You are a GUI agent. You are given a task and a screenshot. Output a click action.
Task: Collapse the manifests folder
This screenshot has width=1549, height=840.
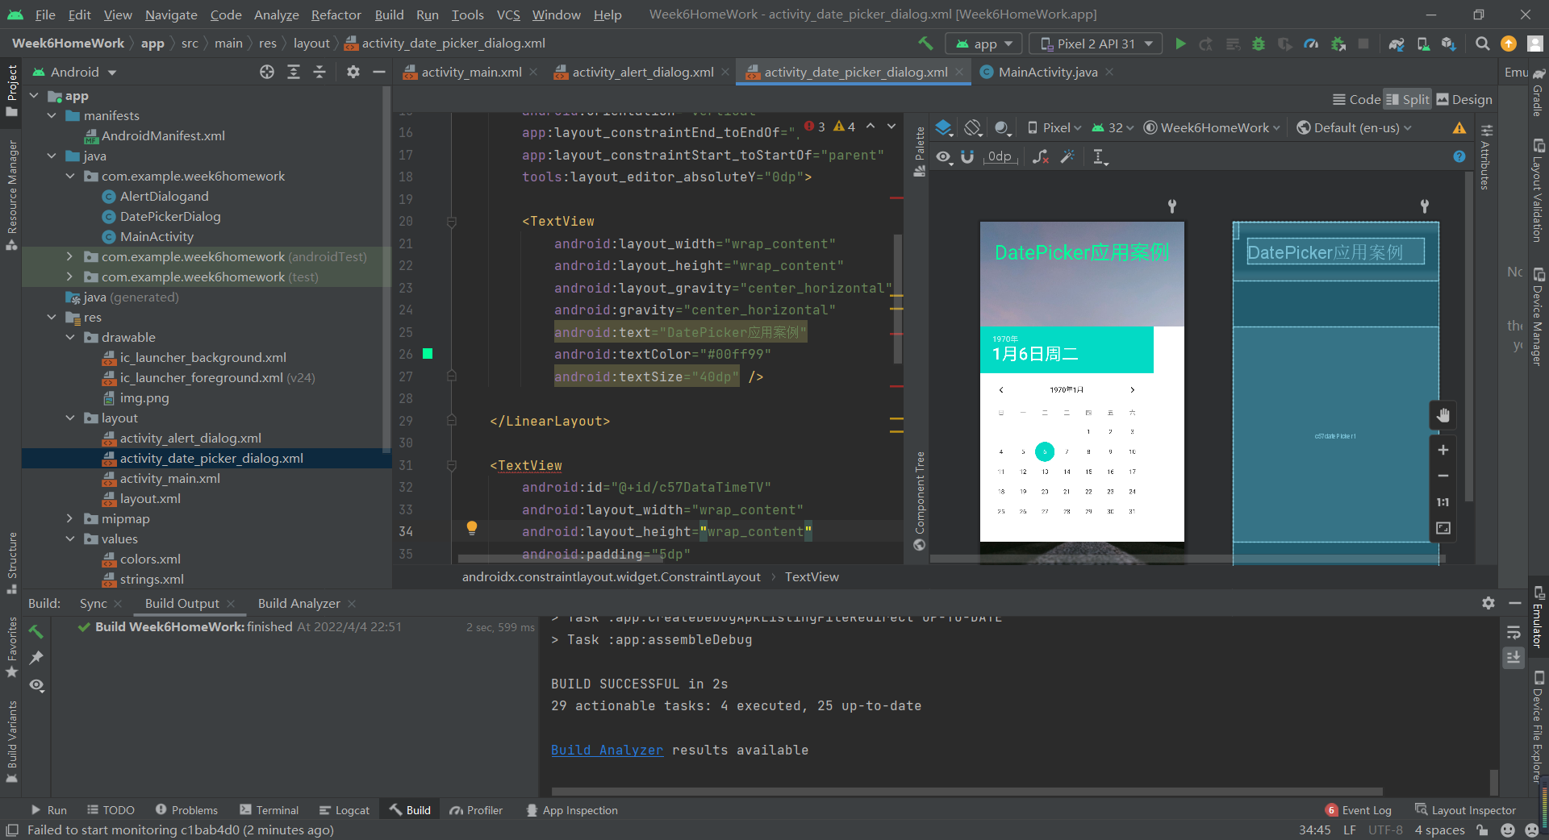[52, 115]
